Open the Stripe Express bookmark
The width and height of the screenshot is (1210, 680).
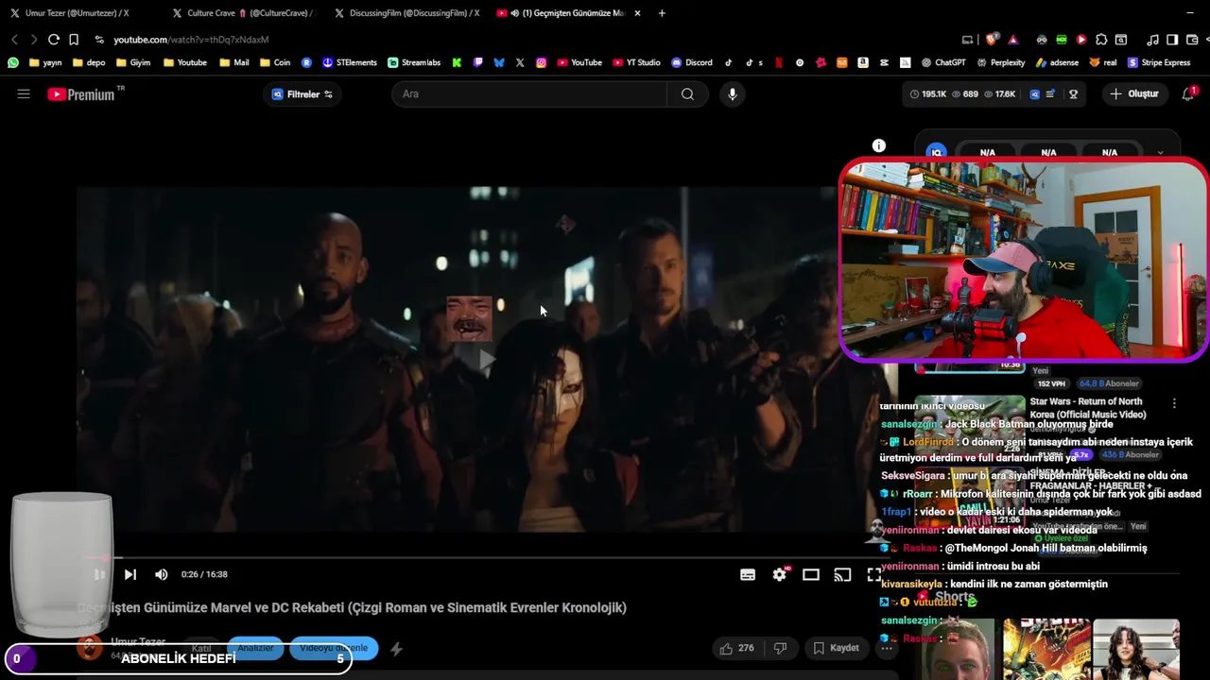pos(1159,62)
